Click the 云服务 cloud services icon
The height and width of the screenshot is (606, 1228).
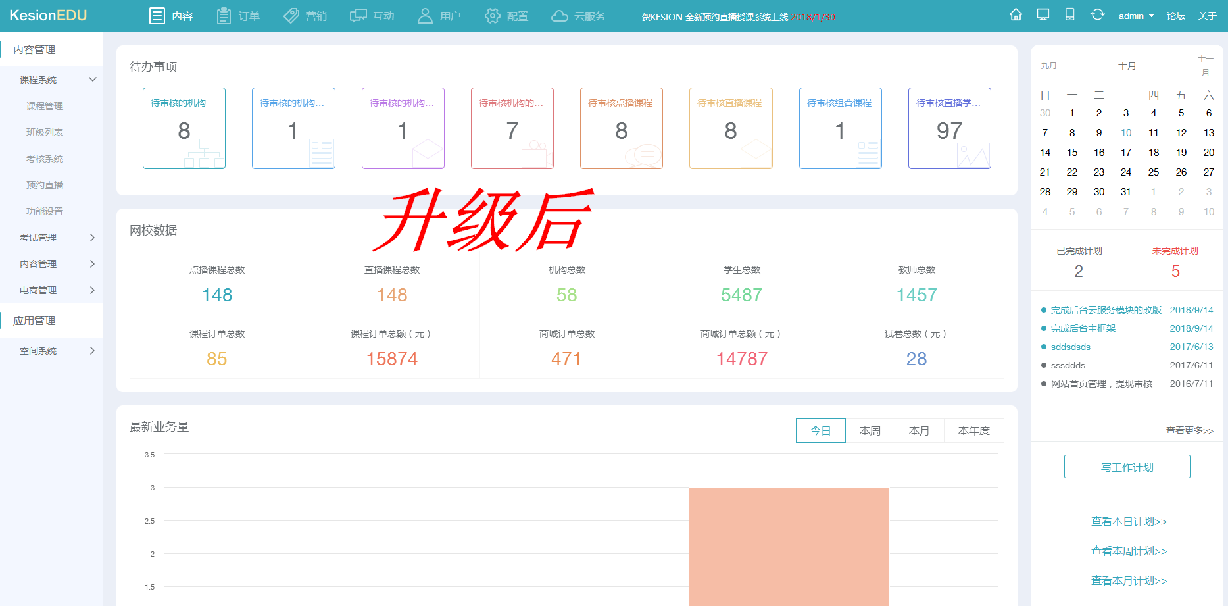click(560, 15)
